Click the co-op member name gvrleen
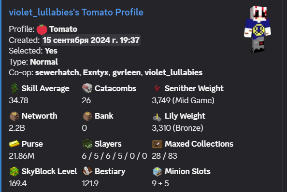The image size is (287, 192). point(127,72)
